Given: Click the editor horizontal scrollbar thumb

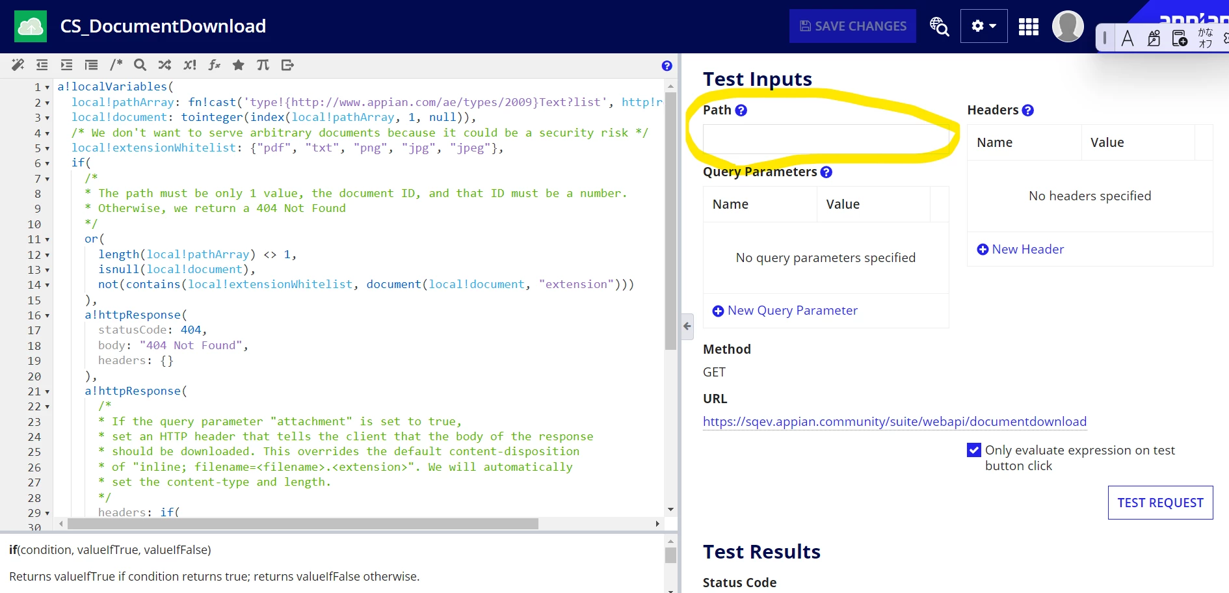Looking at the screenshot, I should (302, 523).
